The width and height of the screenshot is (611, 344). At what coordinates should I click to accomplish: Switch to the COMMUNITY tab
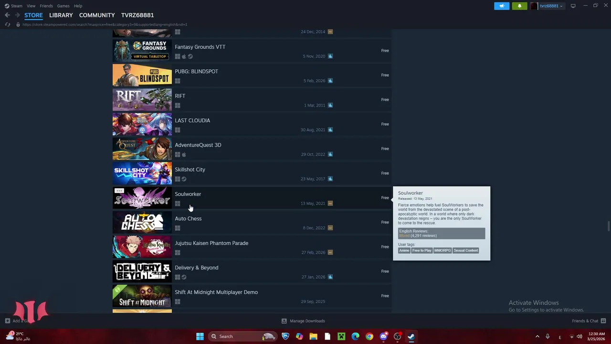tap(97, 15)
